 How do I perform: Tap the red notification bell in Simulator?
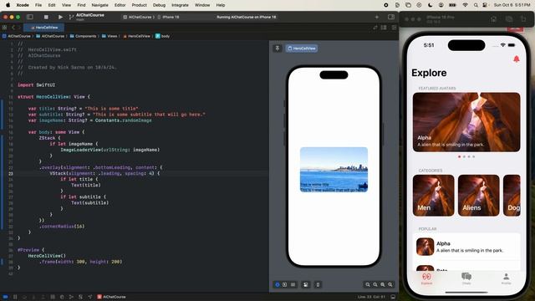[517, 59]
